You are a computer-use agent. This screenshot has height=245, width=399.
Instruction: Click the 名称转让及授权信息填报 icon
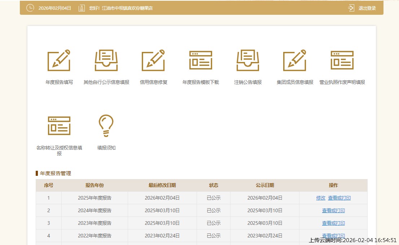59,126
